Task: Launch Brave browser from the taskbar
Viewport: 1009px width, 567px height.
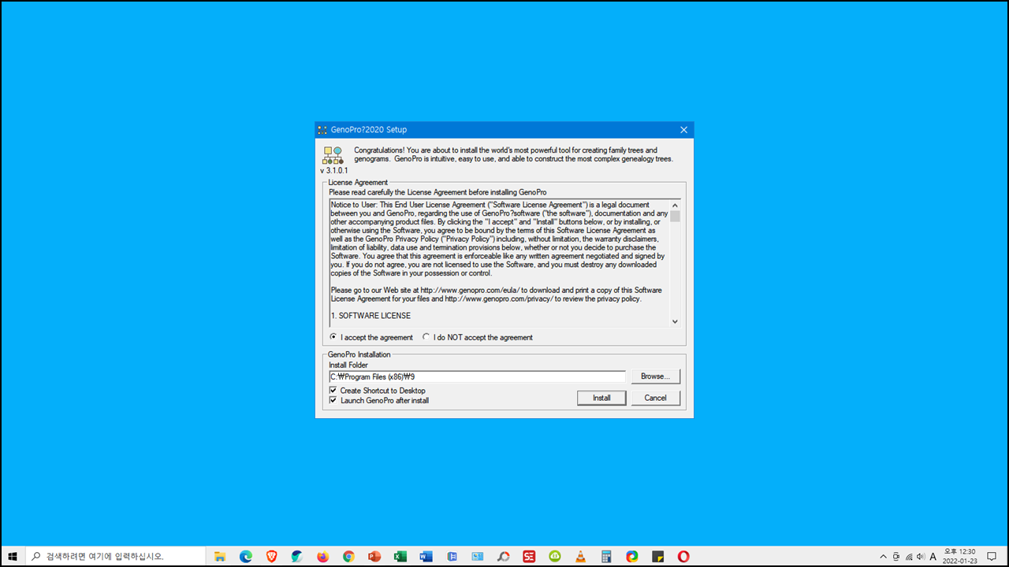Action: [271, 556]
